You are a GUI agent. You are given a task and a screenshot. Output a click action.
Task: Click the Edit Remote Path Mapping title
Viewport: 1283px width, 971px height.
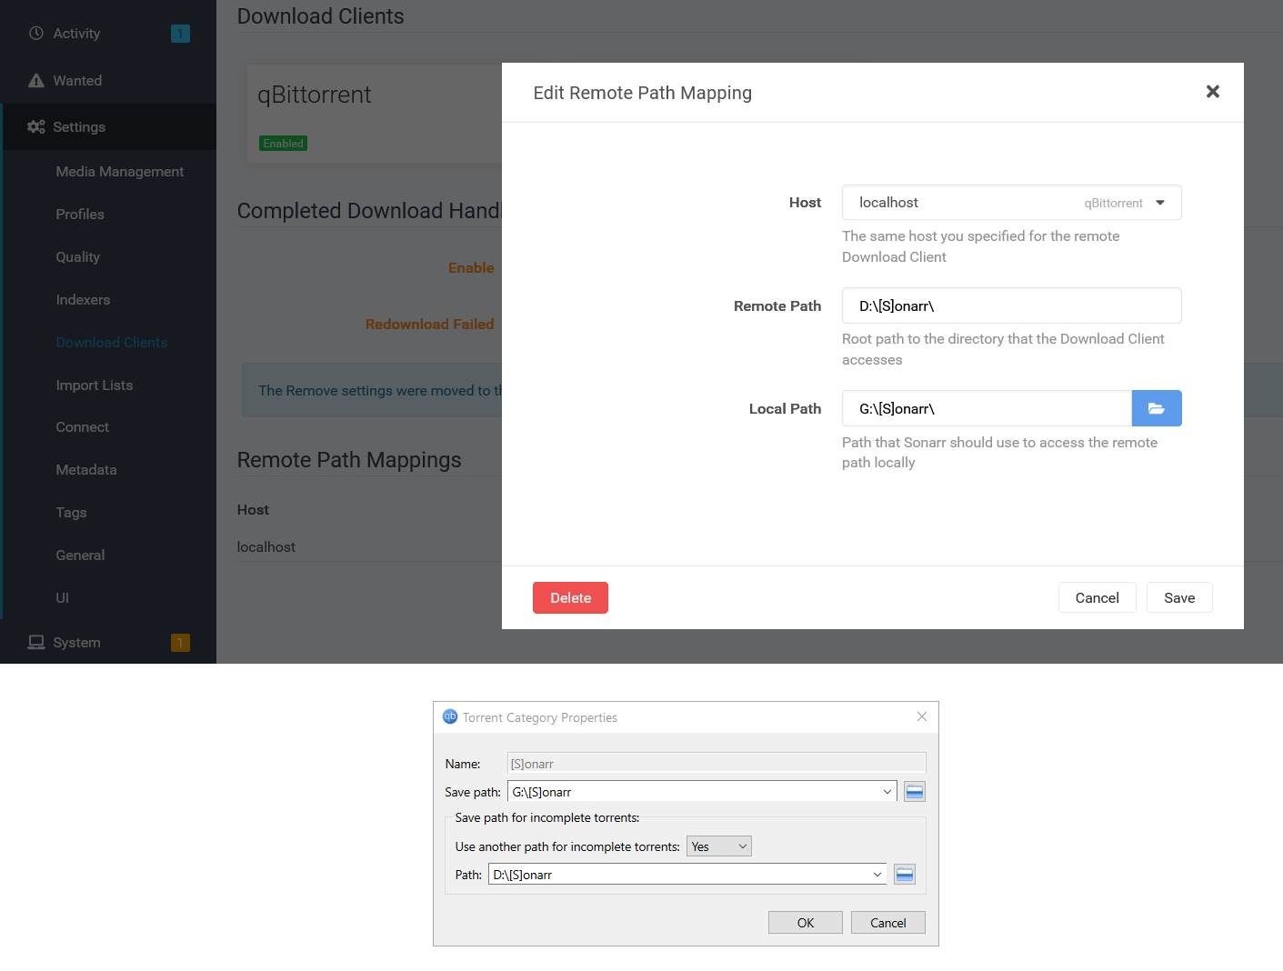coord(643,93)
